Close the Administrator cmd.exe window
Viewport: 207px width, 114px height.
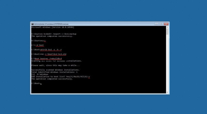tap(166, 24)
